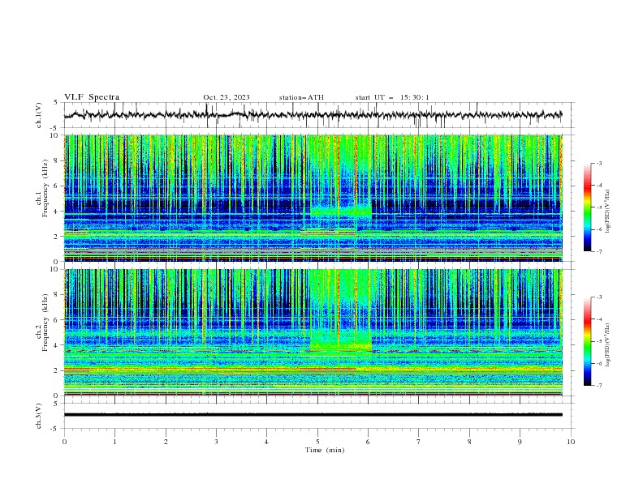Image resolution: width=643 pixels, height=496 pixels.
Task: Click the "start UT = 15:30:1" header text
Action: tap(392, 97)
